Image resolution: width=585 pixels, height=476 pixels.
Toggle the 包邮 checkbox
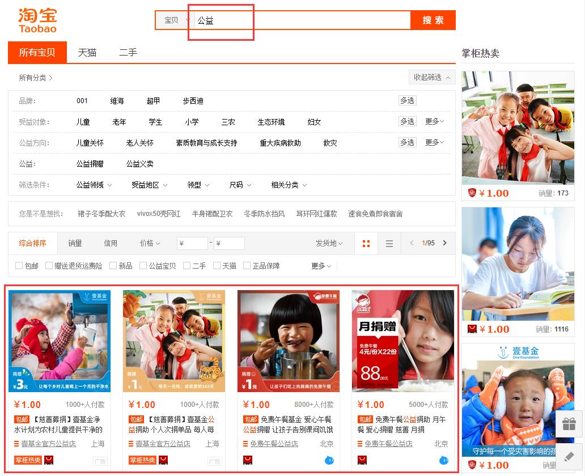[x=19, y=265]
